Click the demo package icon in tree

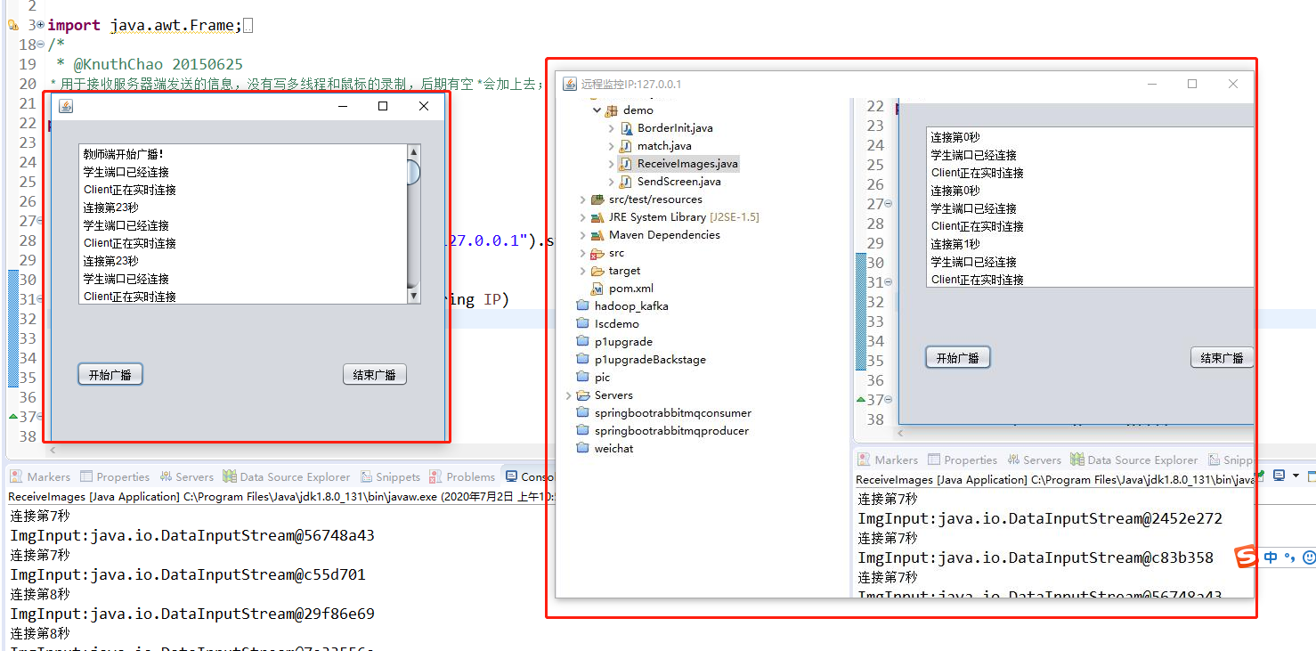(612, 110)
